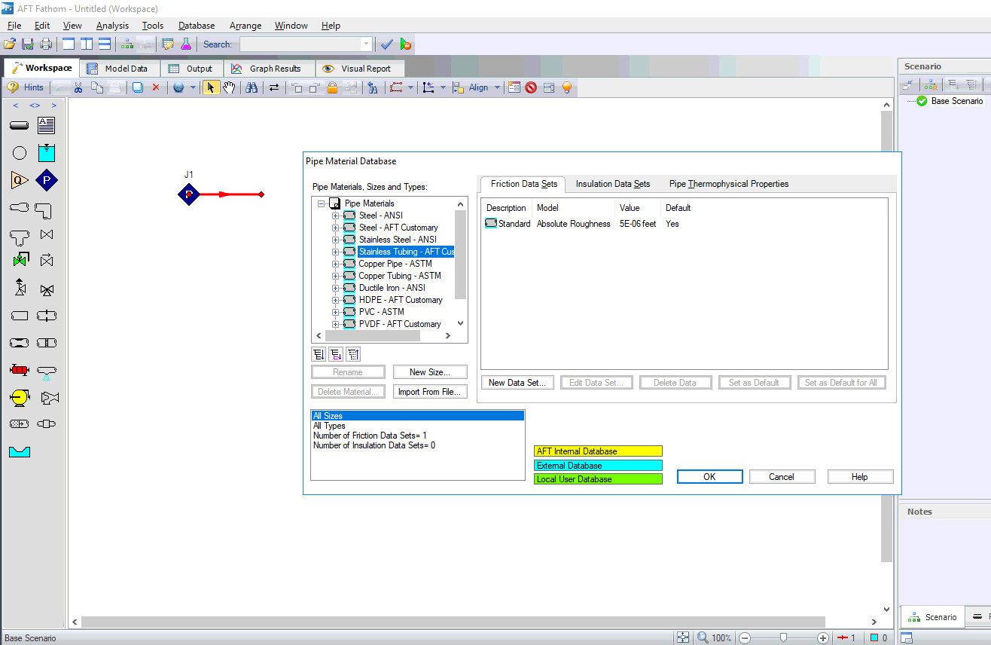Expand the Steel - AFT Customary node
991x645 pixels.
coord(336,228)
